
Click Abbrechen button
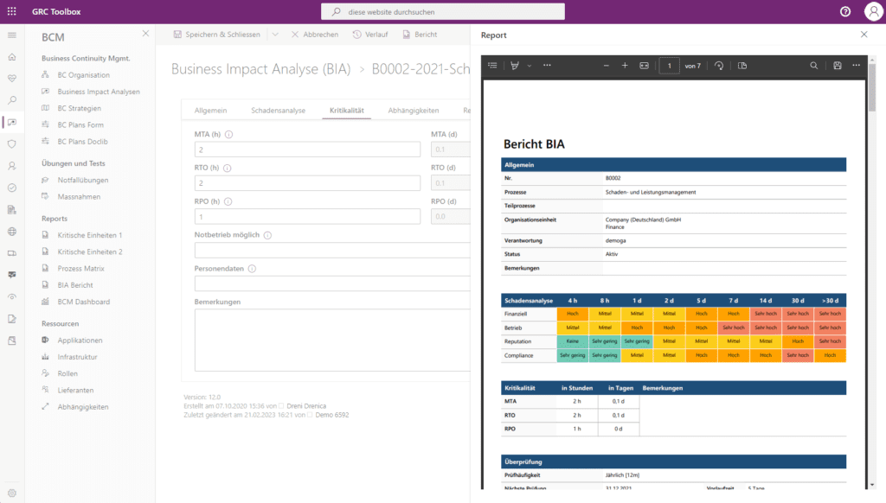(315, 35)
